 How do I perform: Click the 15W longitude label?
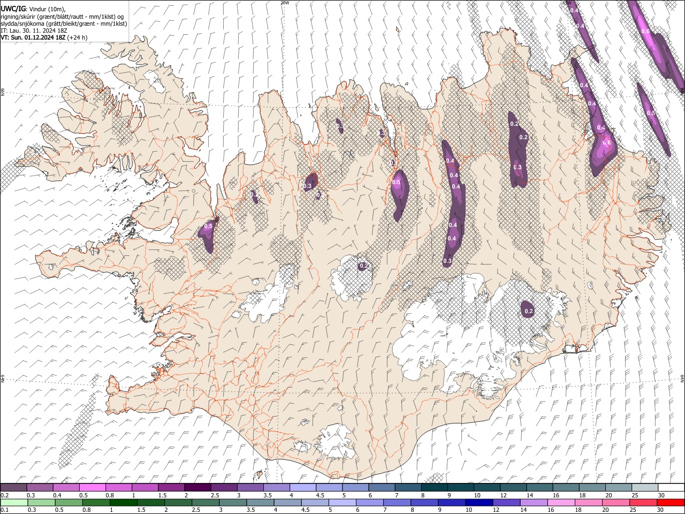click(568, 3)
